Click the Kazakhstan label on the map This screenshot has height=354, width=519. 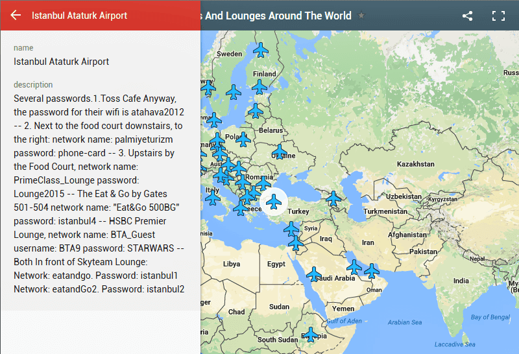click(415, 163)
